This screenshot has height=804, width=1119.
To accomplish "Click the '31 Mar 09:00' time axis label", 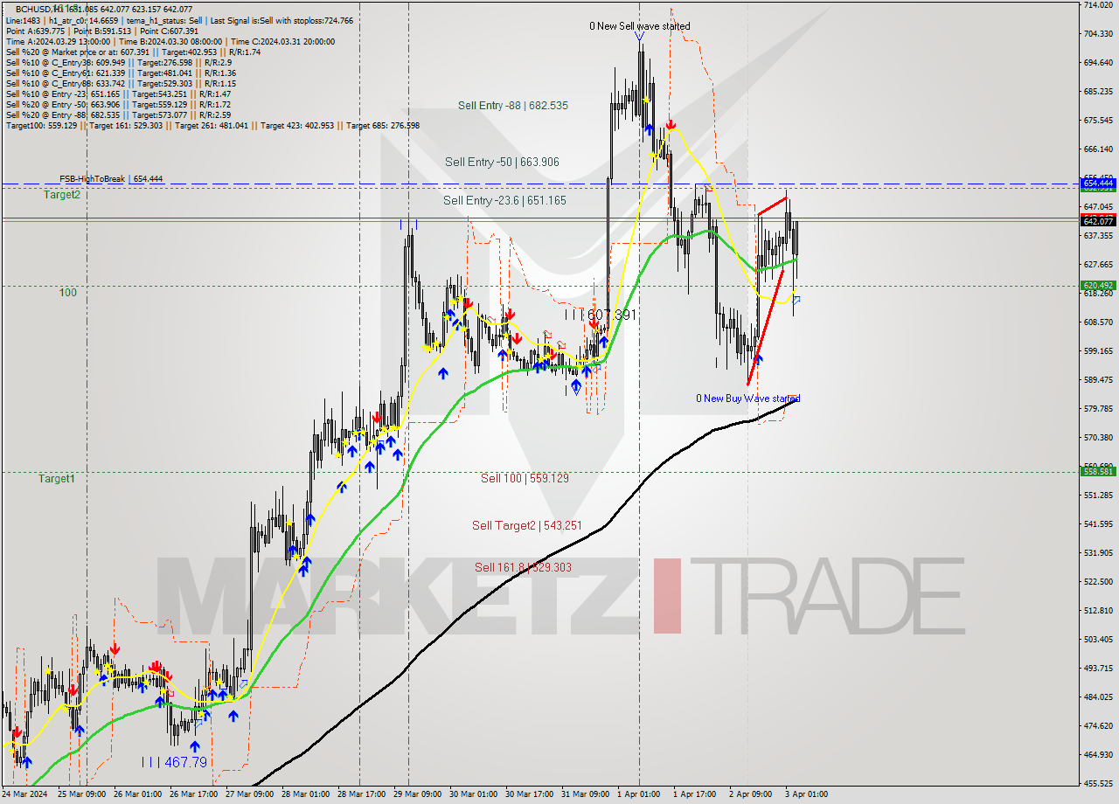I will (587, 794).
